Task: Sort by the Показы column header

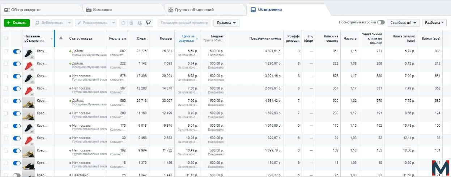Action: (x=166, y=38)
